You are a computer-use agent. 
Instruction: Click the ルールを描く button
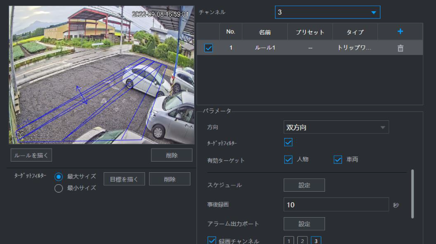31,155
